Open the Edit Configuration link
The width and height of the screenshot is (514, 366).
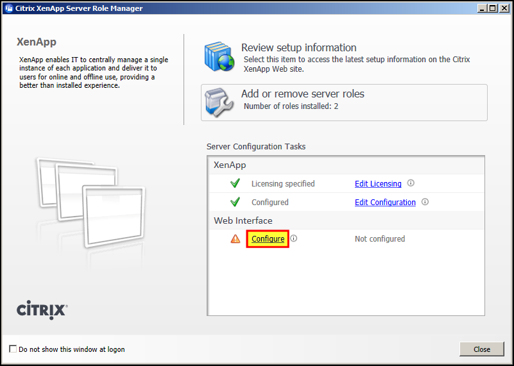coord(385,203)
